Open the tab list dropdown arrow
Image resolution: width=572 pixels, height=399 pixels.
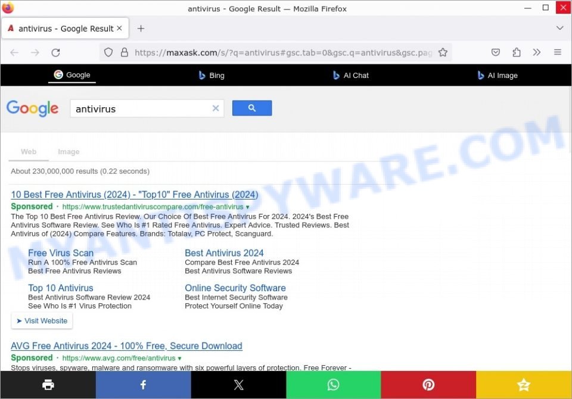pyautogui.click(x=559, y=27)
